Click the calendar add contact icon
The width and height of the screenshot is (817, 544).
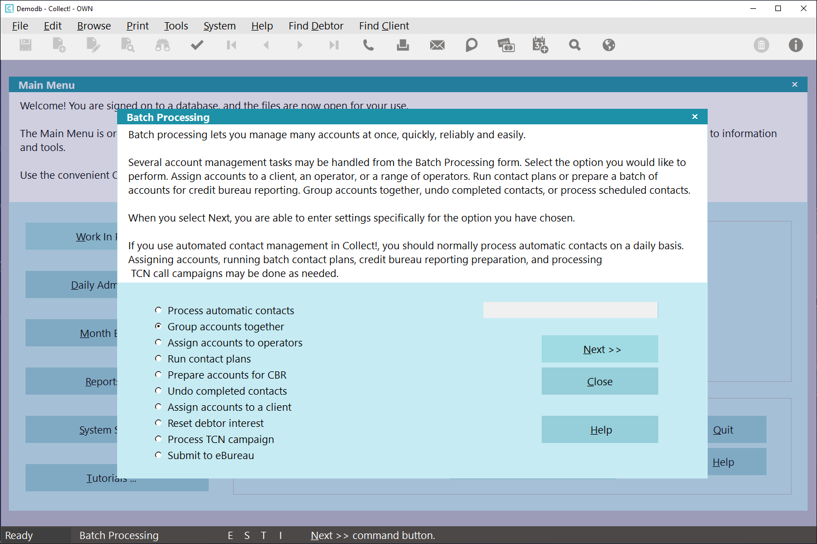pos(540,45)
